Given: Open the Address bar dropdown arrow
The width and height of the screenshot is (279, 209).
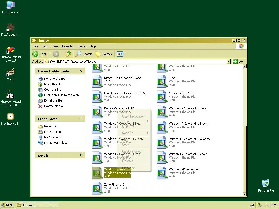Looking at the screenshot, I should click(x=229, y=62).
